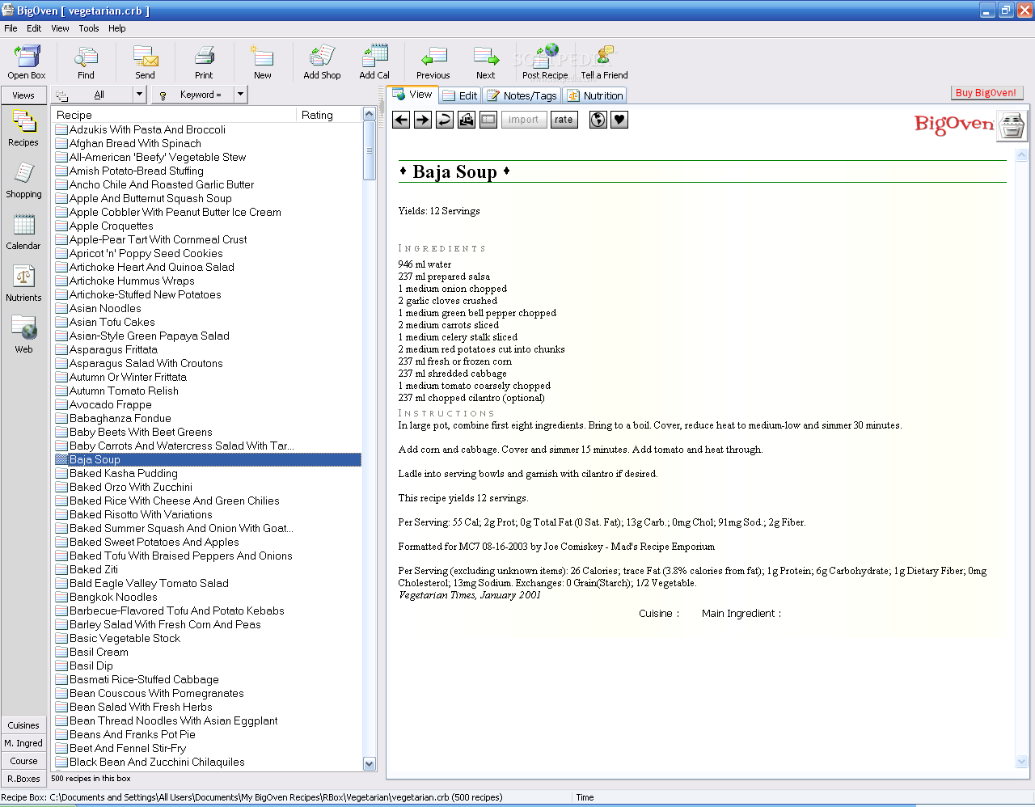Switch to the Notes/Tags tab
Screen dimensions: 1035x807
(x=522, y=95)
